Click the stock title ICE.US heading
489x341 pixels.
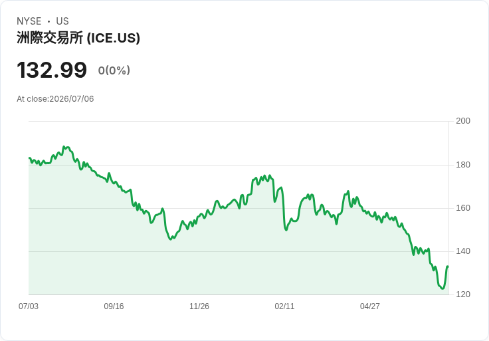point(78,38)
